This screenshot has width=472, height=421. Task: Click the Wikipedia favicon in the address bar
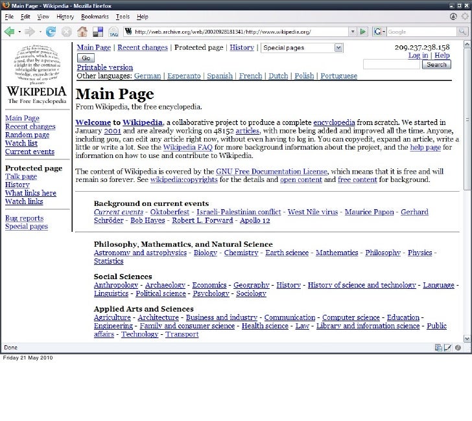pos(128,32)
